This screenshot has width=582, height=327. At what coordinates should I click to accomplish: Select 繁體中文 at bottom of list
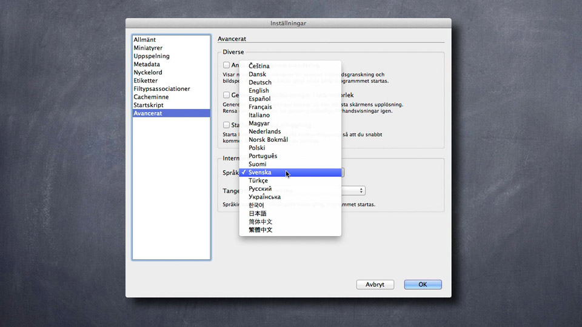(261, 230)
